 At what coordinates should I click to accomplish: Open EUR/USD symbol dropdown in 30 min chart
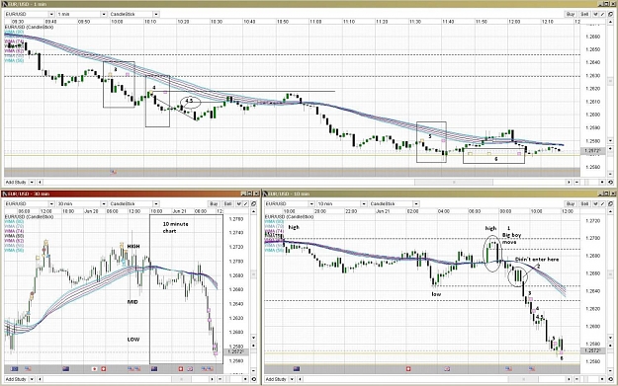[30, 203]
